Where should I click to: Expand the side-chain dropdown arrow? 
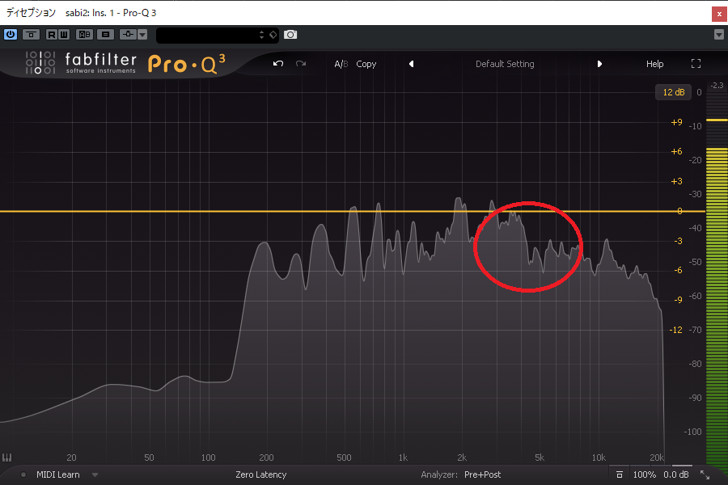[142, 34]
